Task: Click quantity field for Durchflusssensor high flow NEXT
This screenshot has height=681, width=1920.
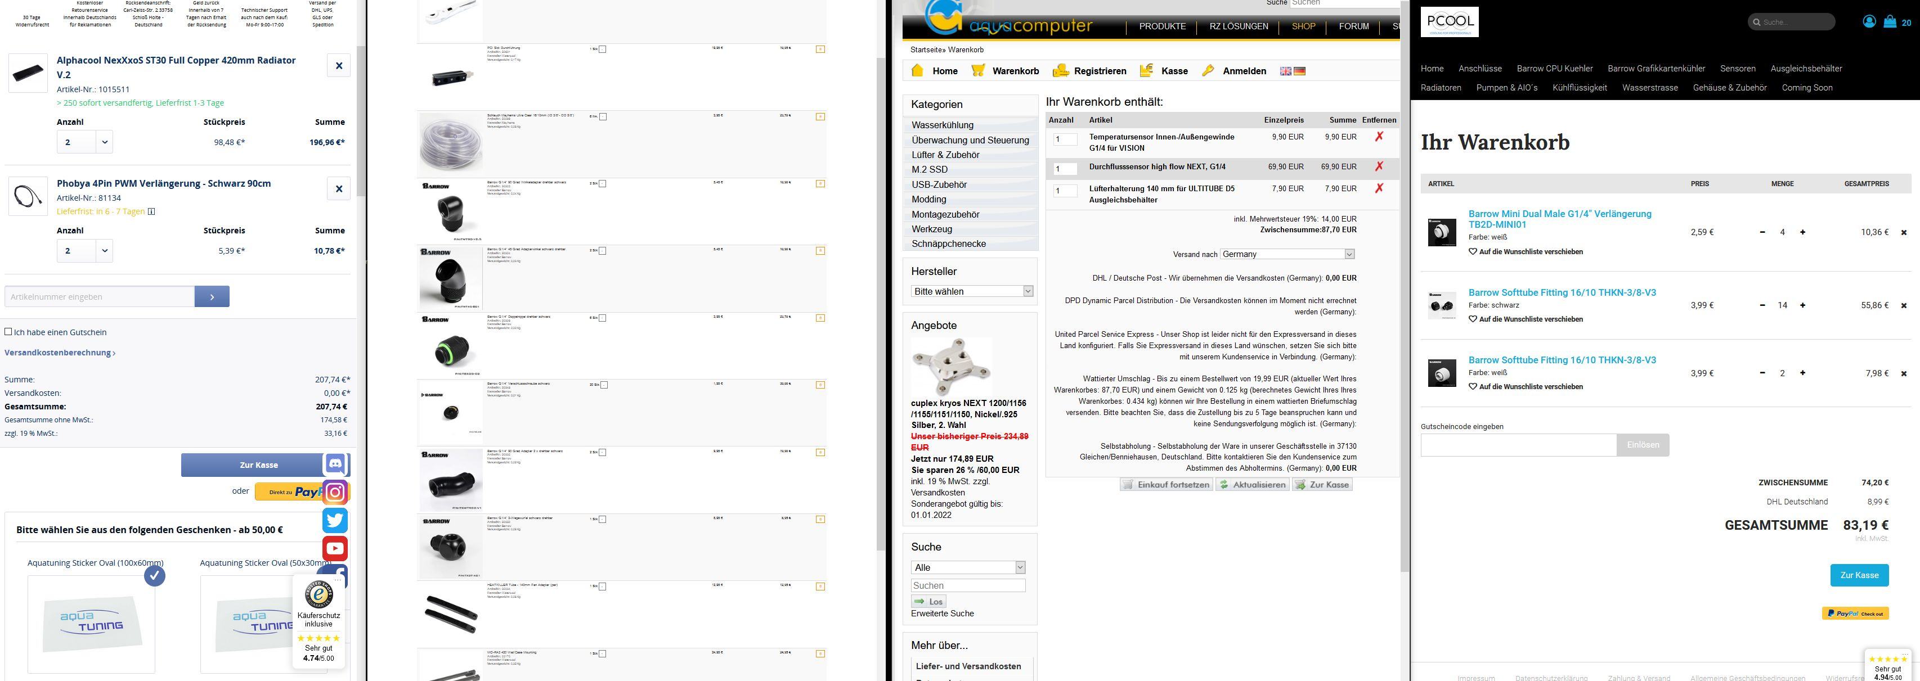Action: (1065, 168)
